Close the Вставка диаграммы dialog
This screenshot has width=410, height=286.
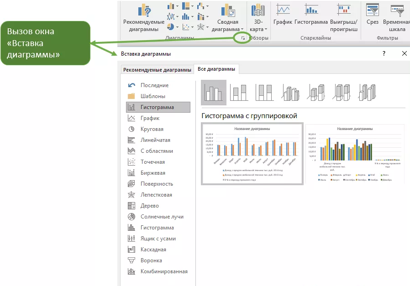pos(404,53)
